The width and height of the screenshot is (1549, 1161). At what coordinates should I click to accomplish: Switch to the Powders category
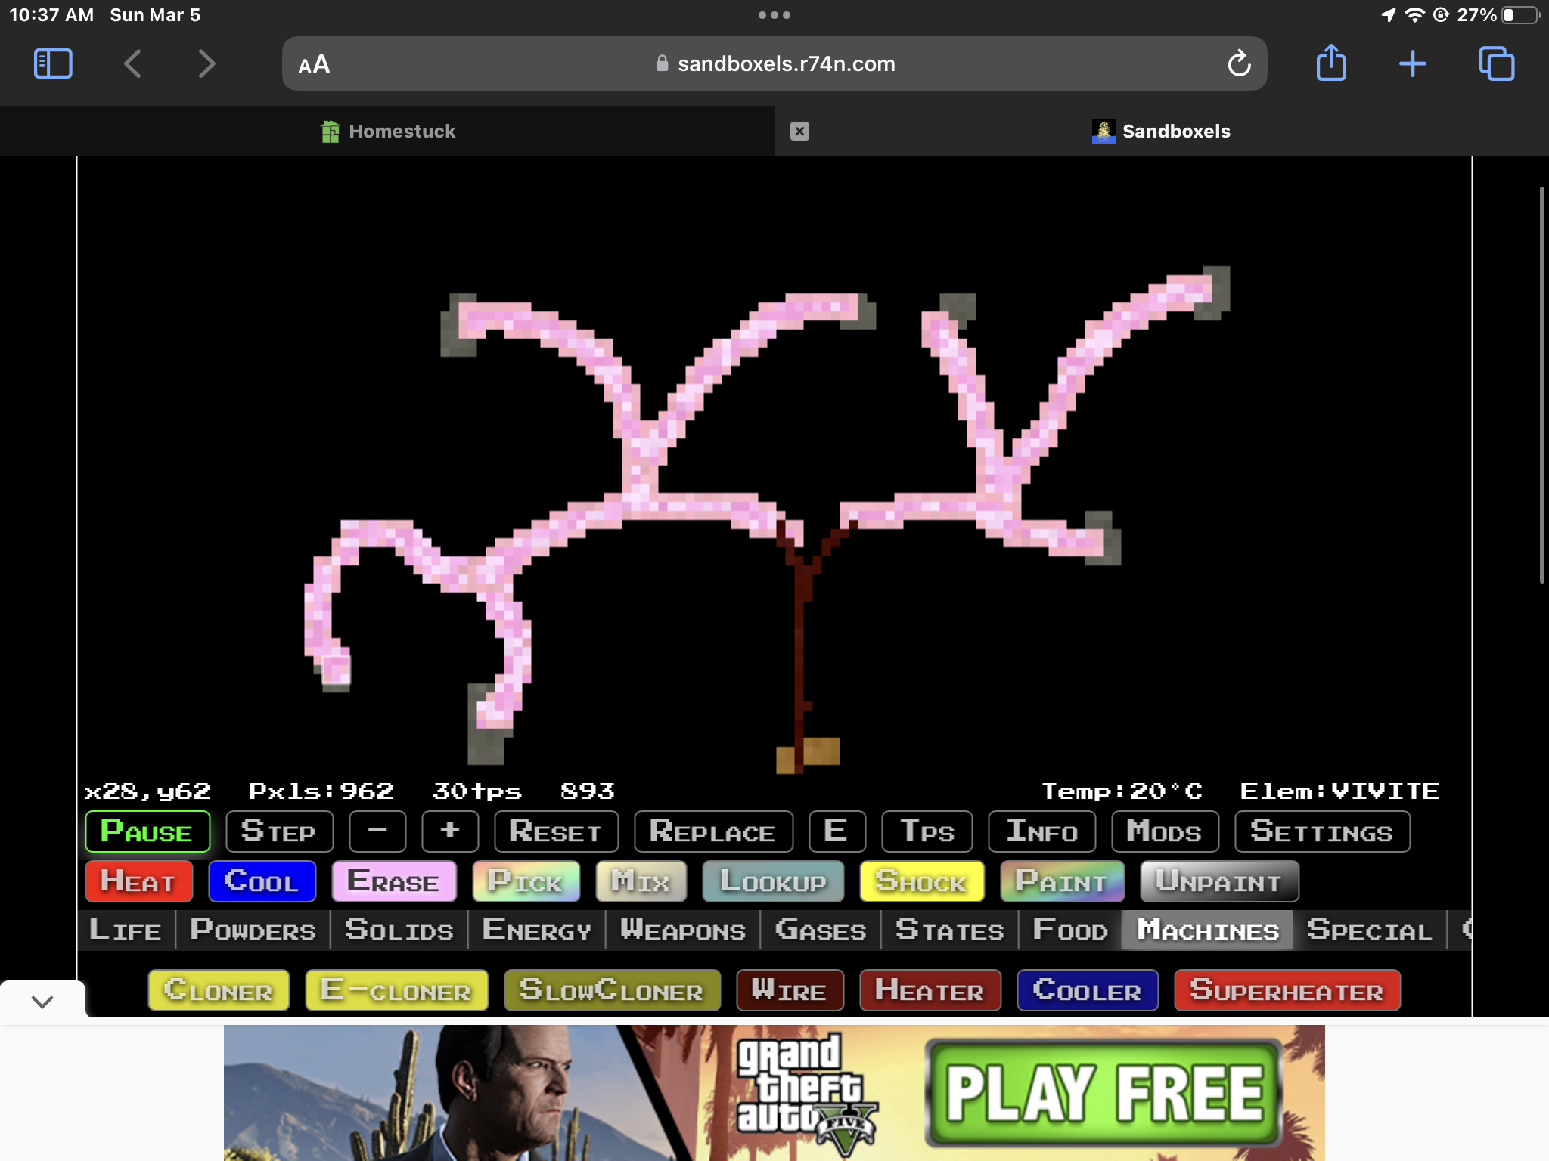[x=253, y=930]
